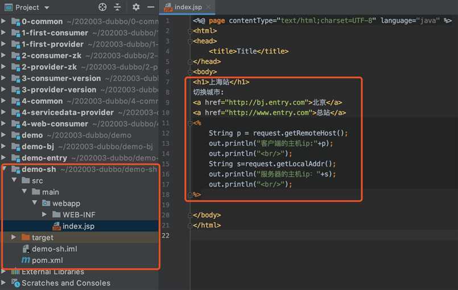The width and height of the screenshot is (458, 290).
Task: Expand the WEB-INF folder
Action: [x=45, y=214]
